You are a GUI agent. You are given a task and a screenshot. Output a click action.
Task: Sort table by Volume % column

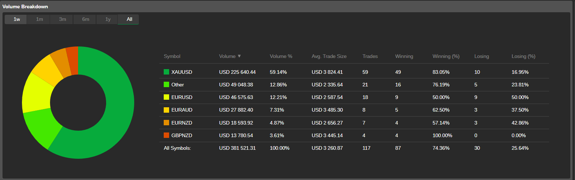[281, 56]
